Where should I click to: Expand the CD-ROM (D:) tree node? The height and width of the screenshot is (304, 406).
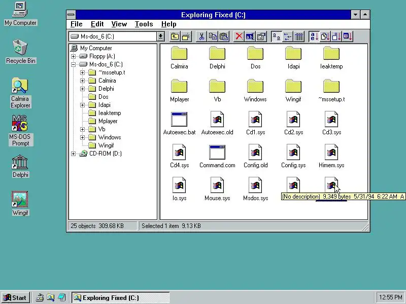click(x=73, y=154)
